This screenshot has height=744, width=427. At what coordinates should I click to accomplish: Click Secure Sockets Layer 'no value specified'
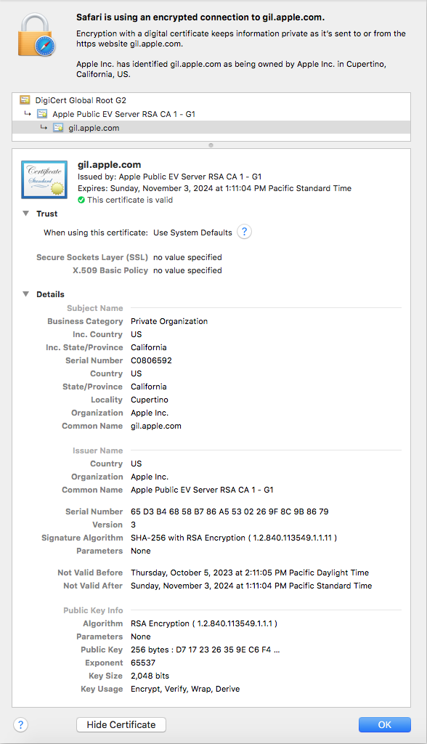click(187, 257)
